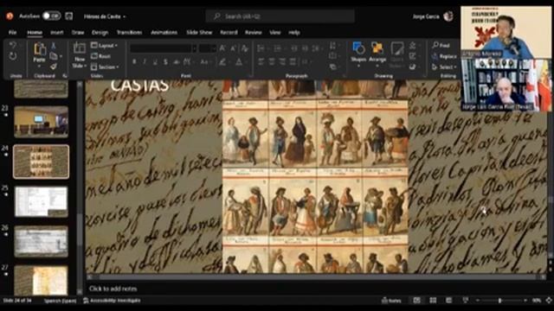The width and height of the screenshot is (554, 311).
Task: Switch to the Design tab
Action: (x=100, y=33)
